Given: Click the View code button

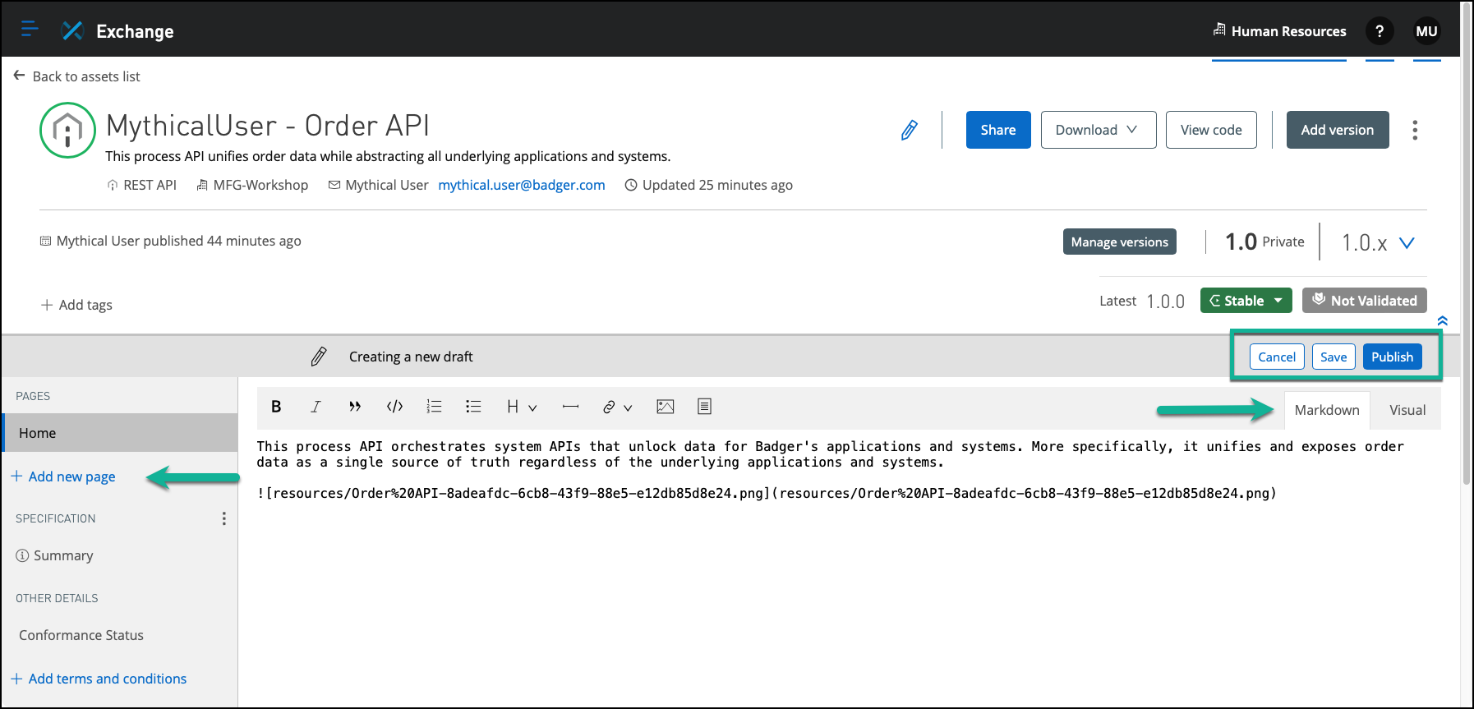Looking at the screenshot, I should pos(1211,130).
